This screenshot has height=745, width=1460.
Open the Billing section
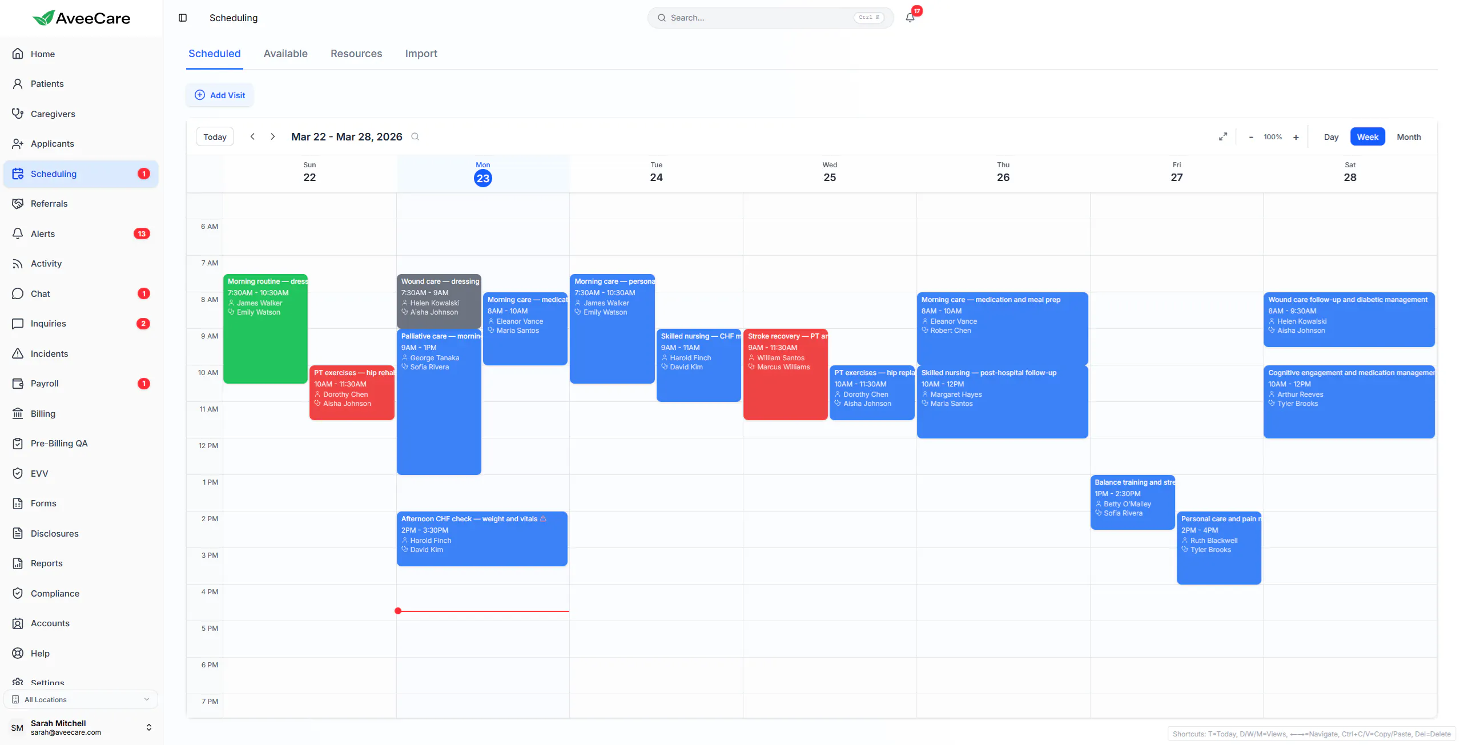[x=81, y=413]
